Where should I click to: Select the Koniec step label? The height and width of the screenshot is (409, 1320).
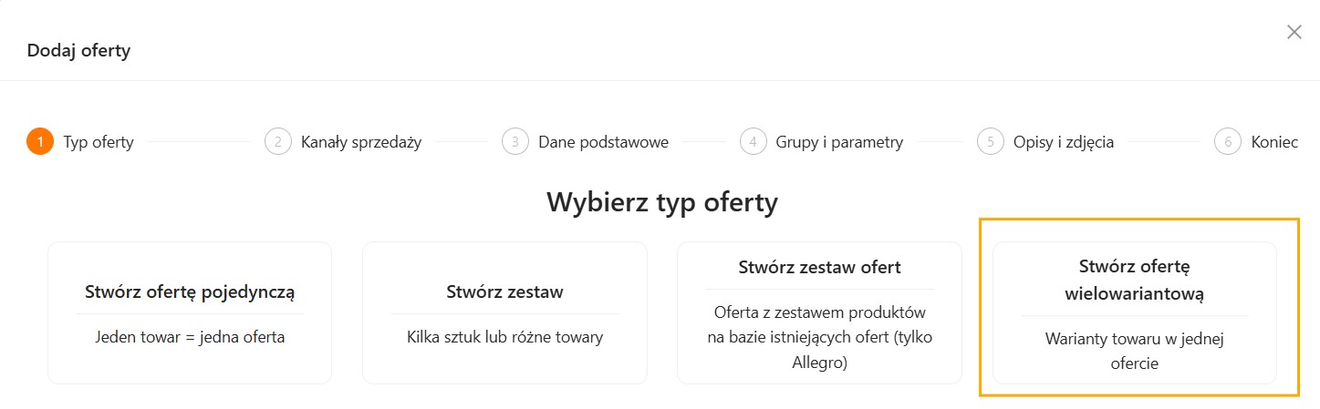(1274, 142)
